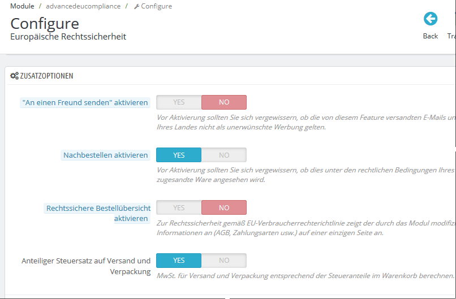Screen dimensions: 456x299
Task: Enable YES for "An einen Freund senden"
Action: coord(179,102)
